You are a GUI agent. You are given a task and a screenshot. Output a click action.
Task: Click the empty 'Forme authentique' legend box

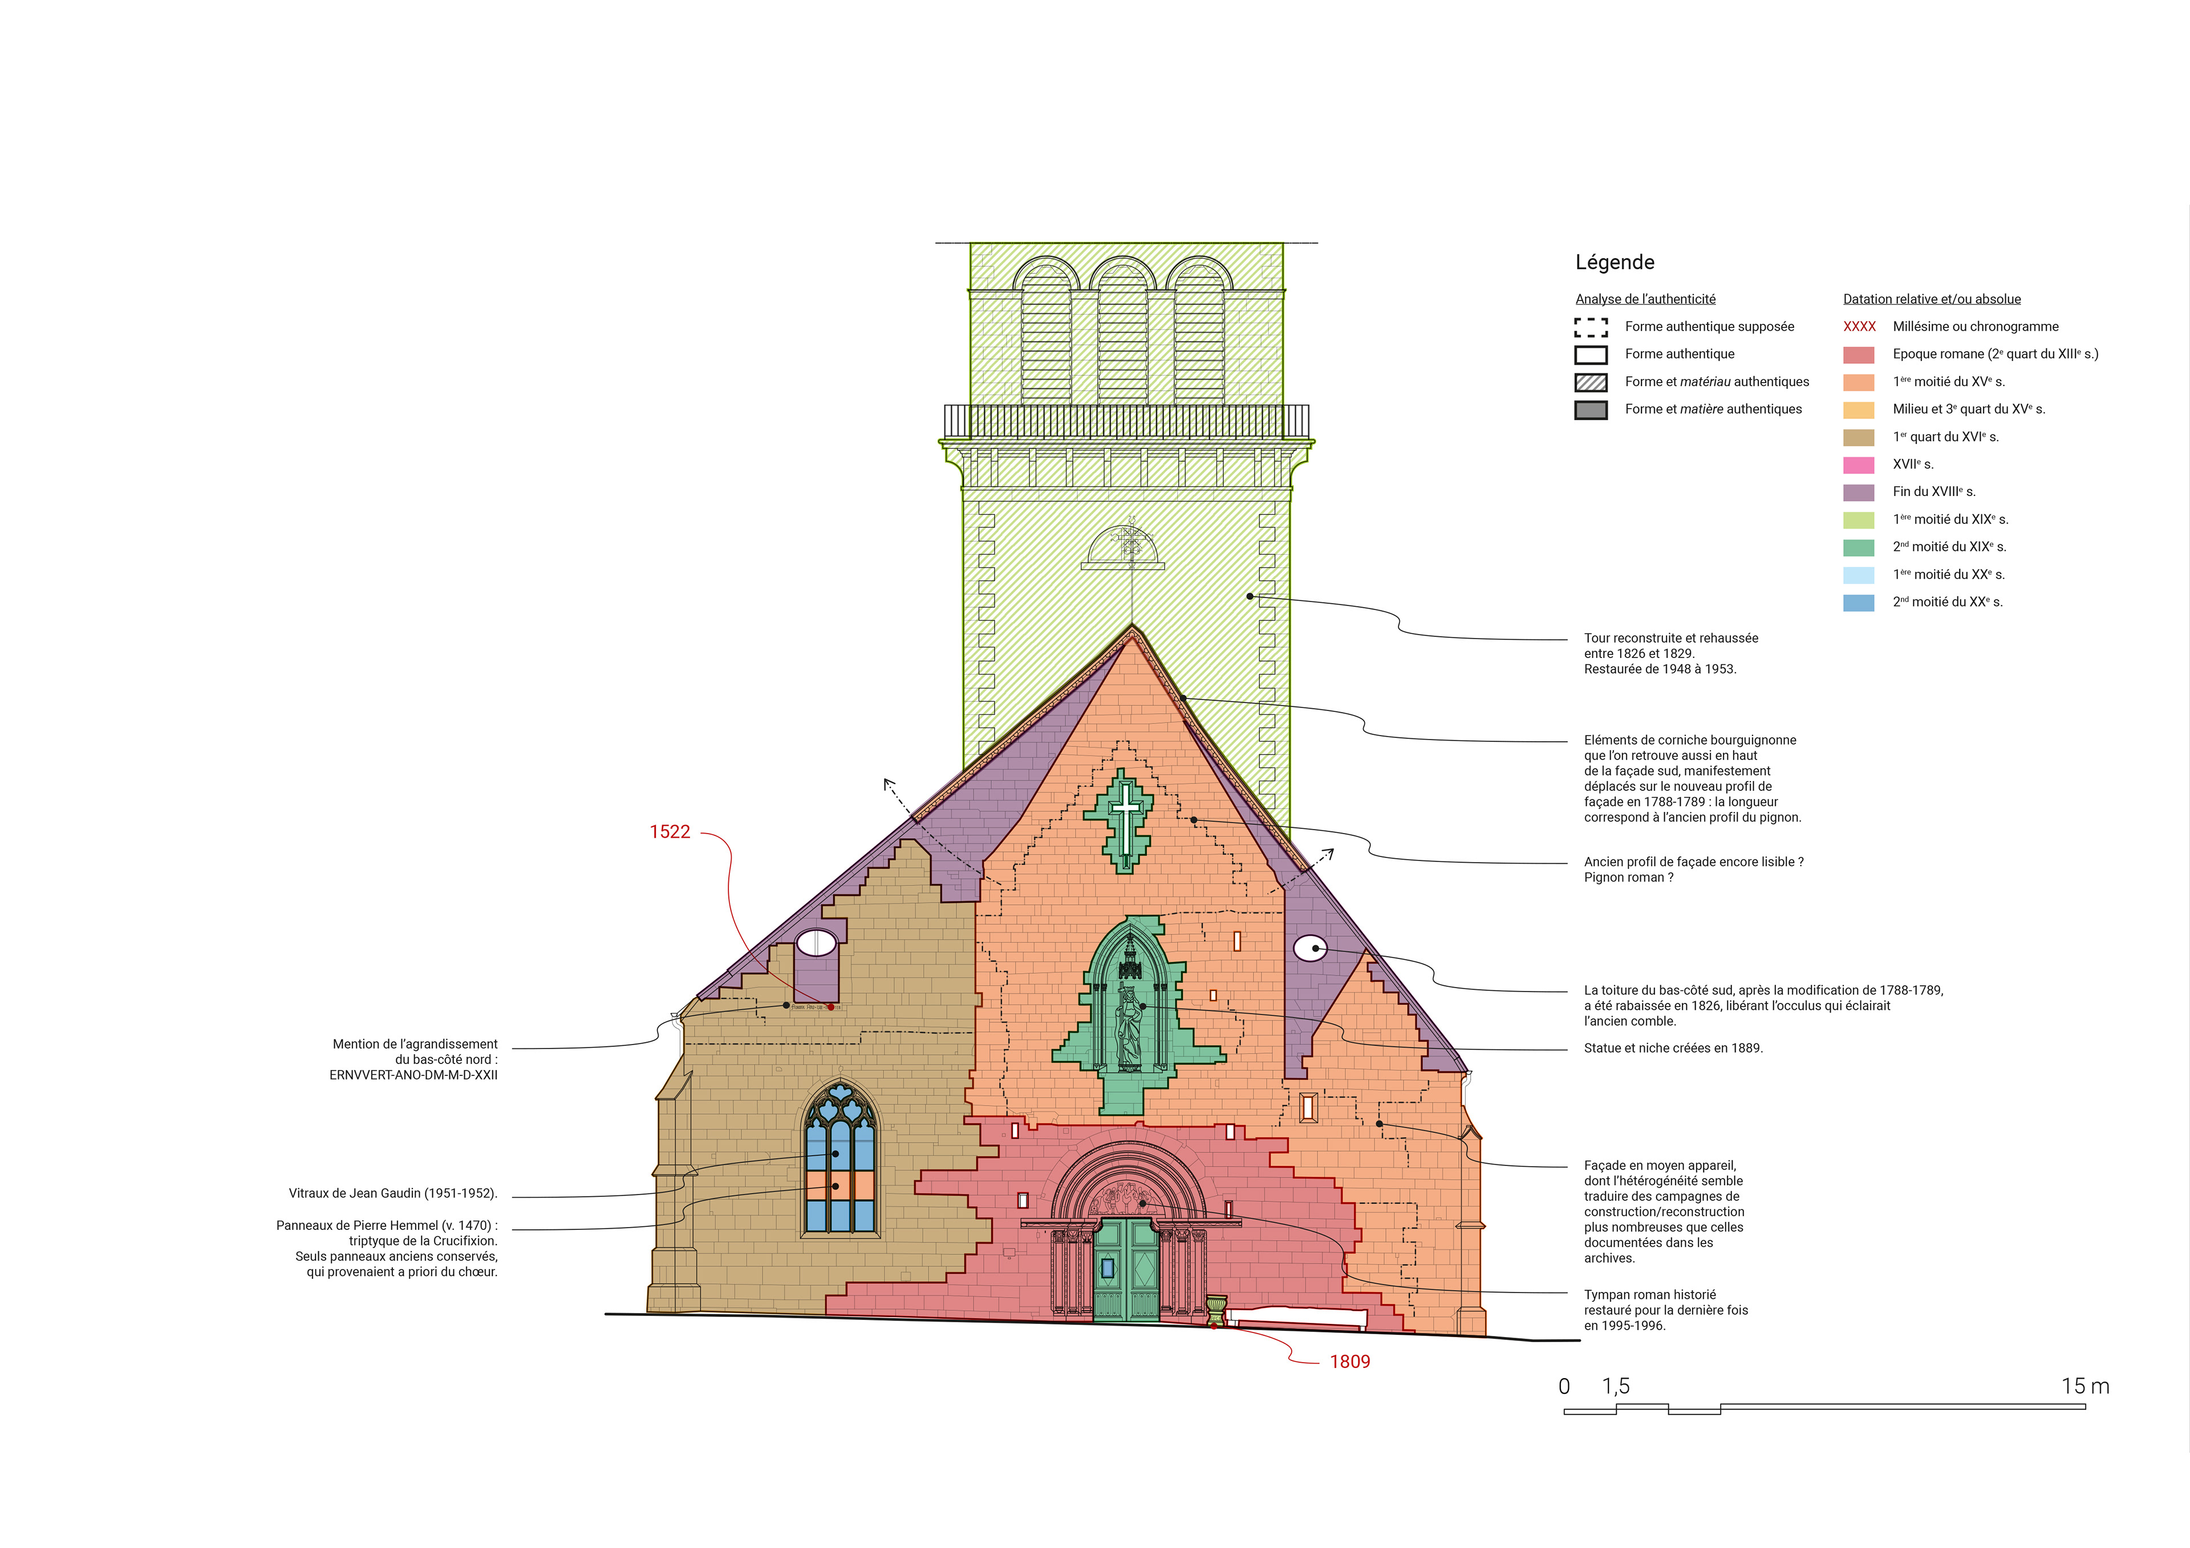coord(1590,355)
